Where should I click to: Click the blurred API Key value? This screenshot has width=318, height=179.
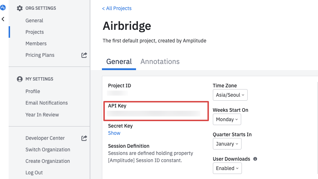(x=154, y=114)
